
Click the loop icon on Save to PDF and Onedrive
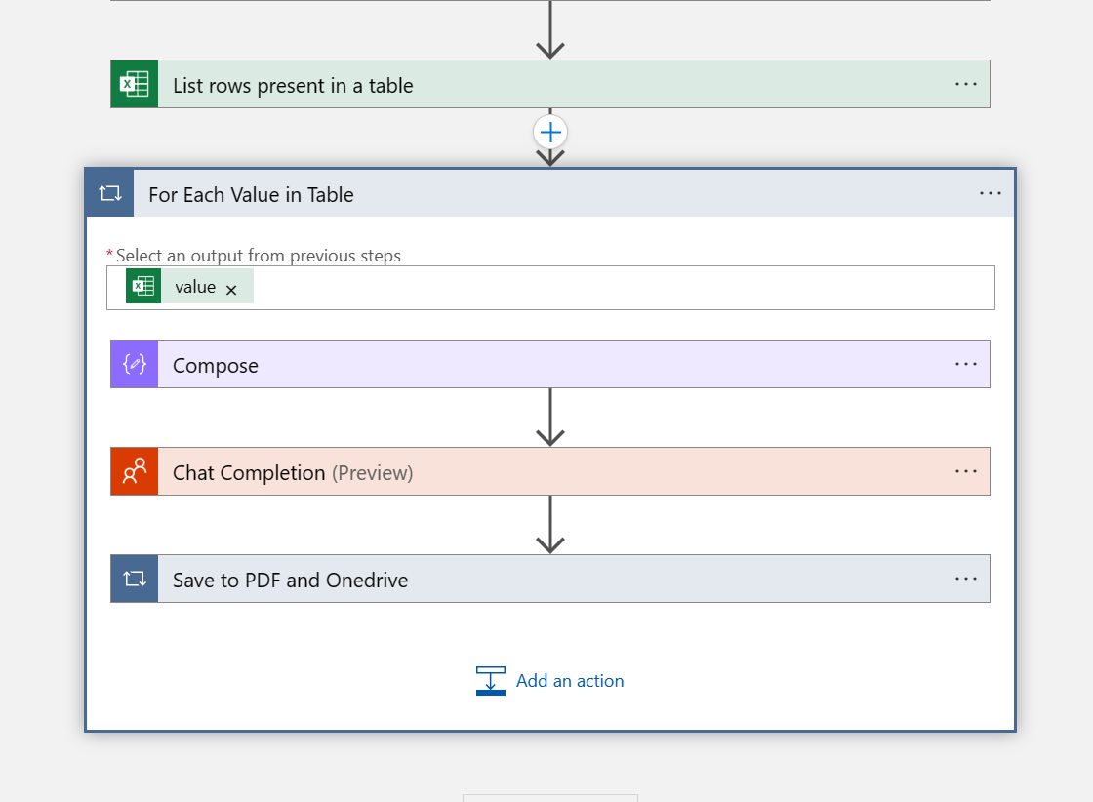(x=134, y=579)
